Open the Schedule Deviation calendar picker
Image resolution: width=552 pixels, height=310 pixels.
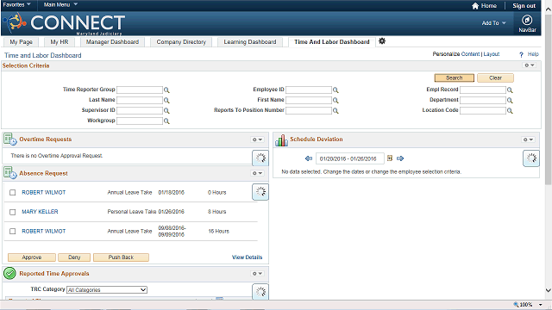coord(390,158)
